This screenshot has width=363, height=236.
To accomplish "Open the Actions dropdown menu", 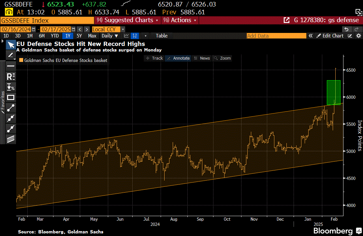I will pos(180,20).
